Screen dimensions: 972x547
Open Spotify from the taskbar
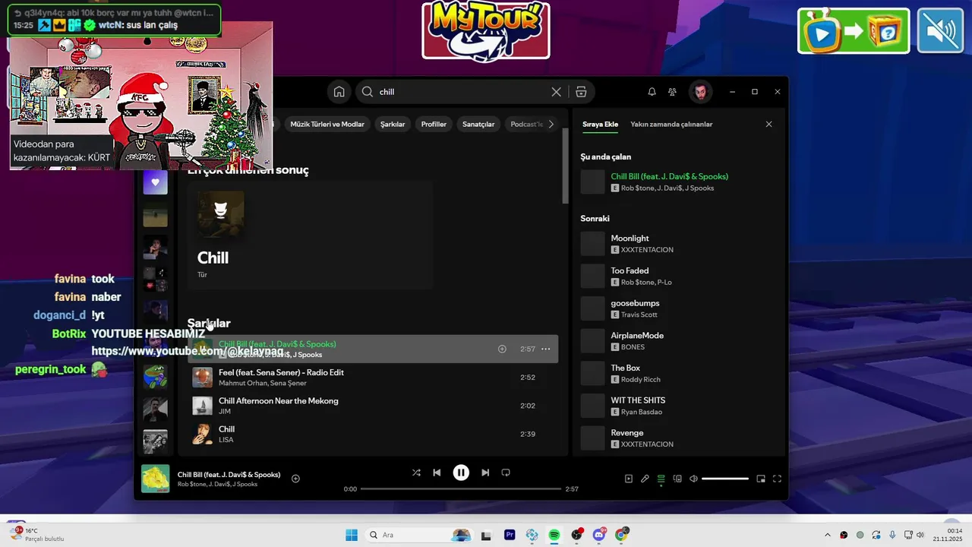point(554,535)
